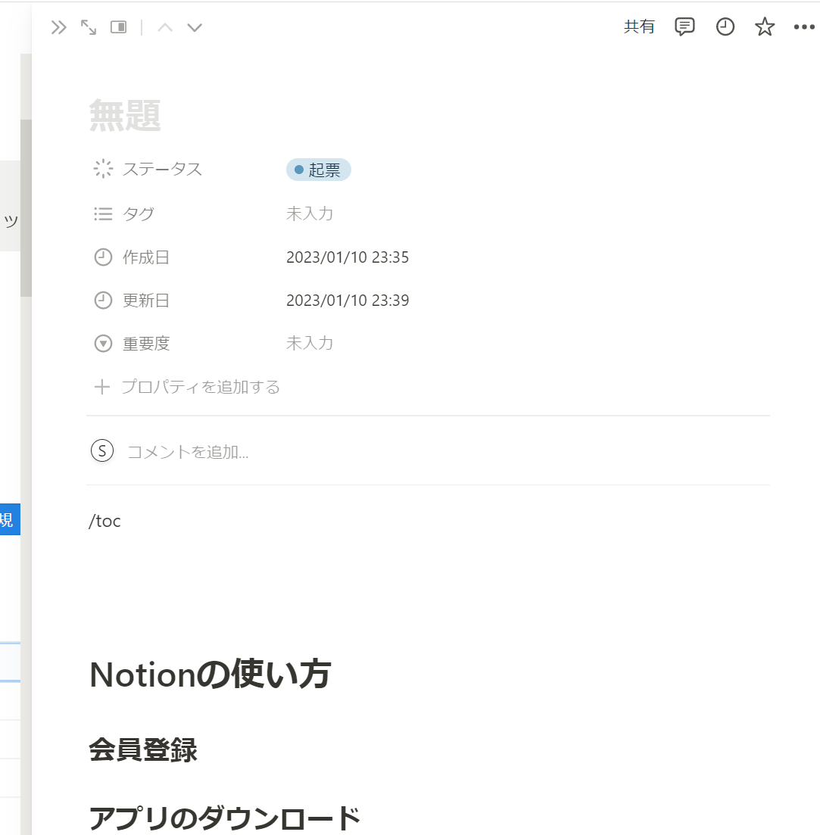Click the アプリのダウンロード heading
820x835 pixels.
224,818
